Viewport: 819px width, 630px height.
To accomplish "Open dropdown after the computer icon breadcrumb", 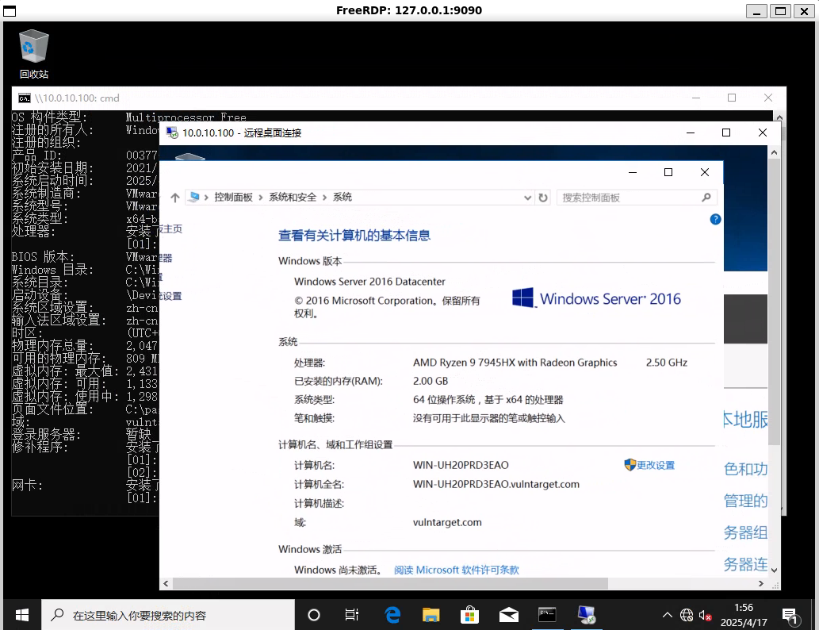I will click(x=206, y=198).
